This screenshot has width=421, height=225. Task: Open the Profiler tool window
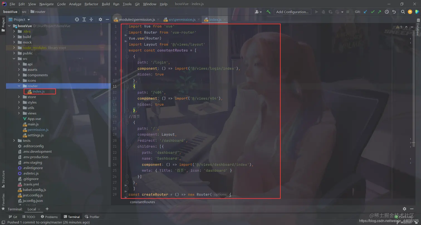click(92, 217)
